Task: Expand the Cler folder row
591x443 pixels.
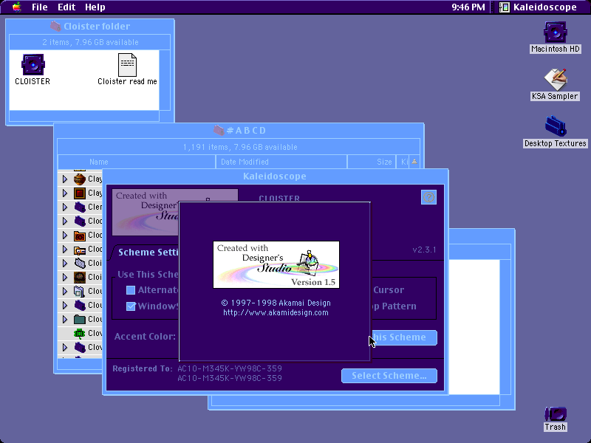Action: 65,207
